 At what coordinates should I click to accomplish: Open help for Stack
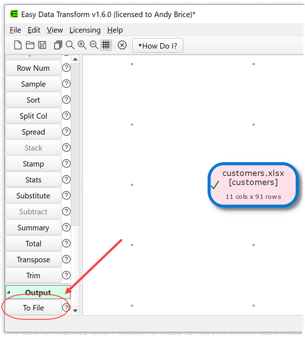pos(66,147)
